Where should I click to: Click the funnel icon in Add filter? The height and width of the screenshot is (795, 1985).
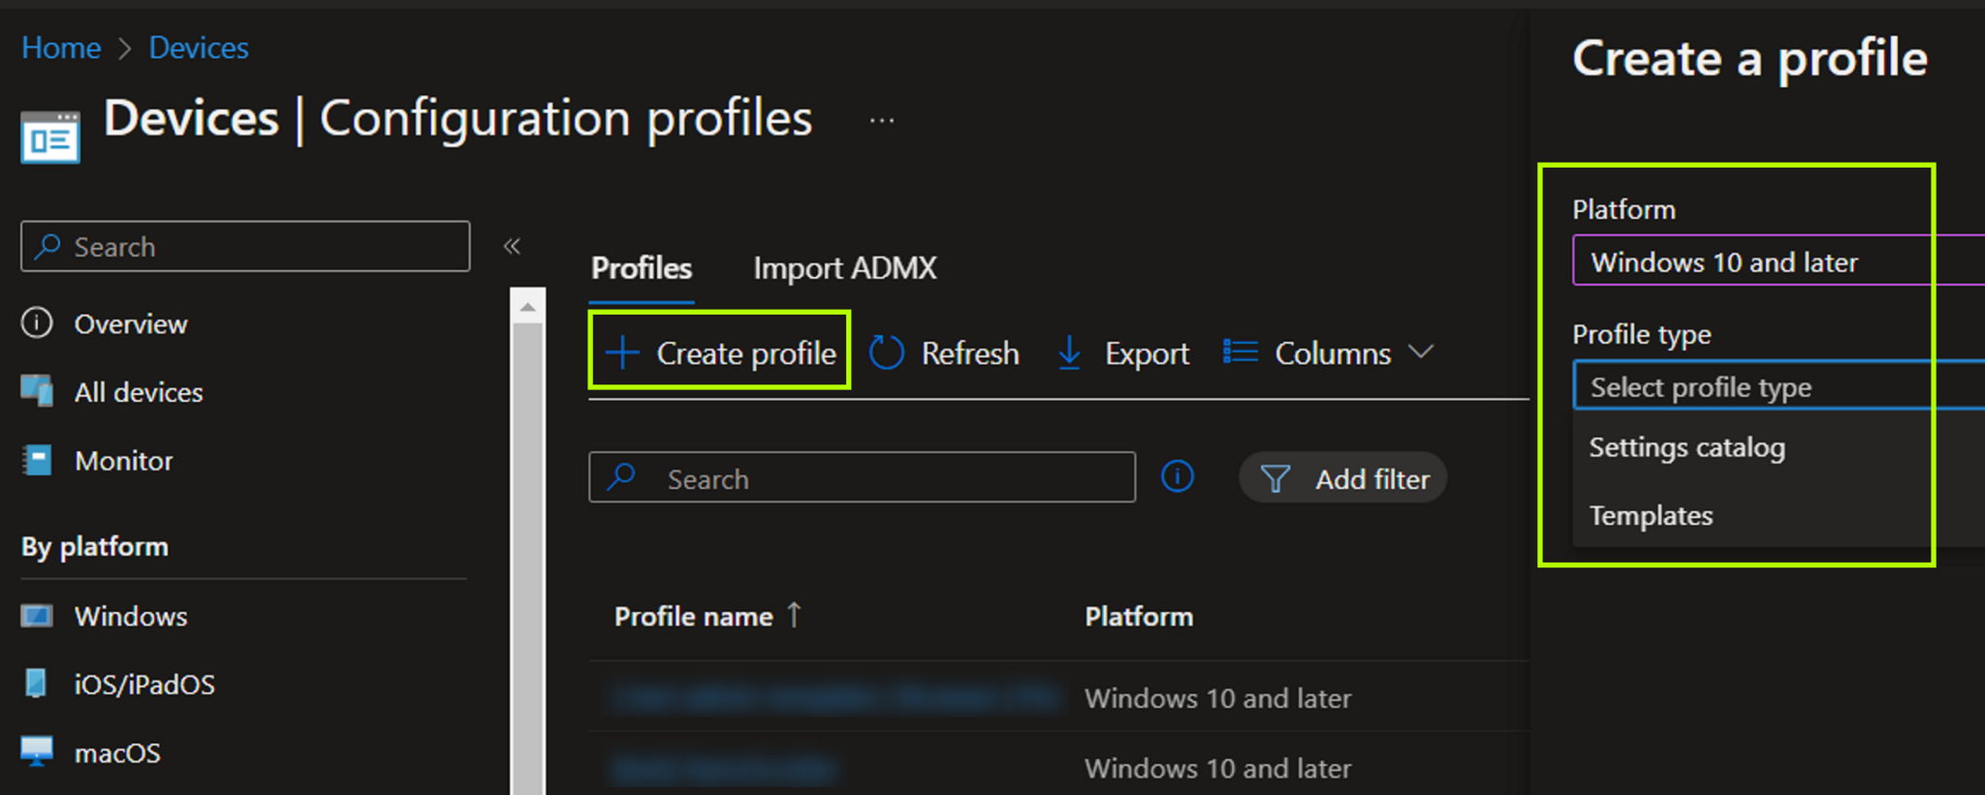point(1275,478)
